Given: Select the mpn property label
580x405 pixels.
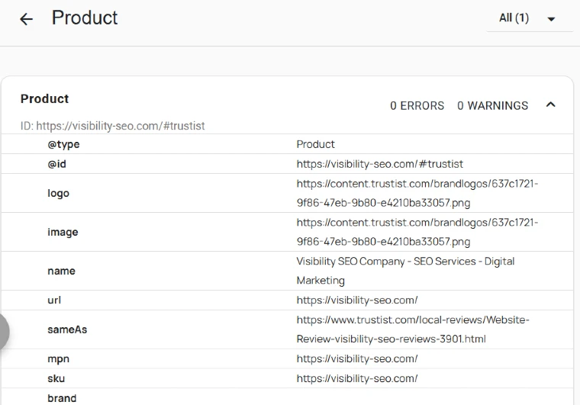Looking at the screenshot, I should [x=59, y=358].
